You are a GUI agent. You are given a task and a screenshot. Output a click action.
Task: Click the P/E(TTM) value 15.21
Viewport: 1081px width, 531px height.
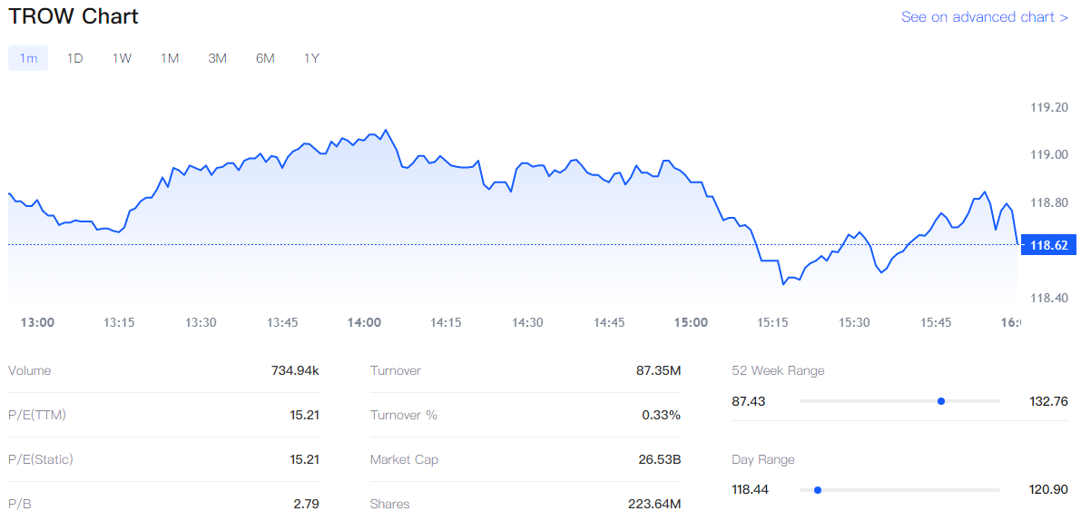click(x=304, y=415)
